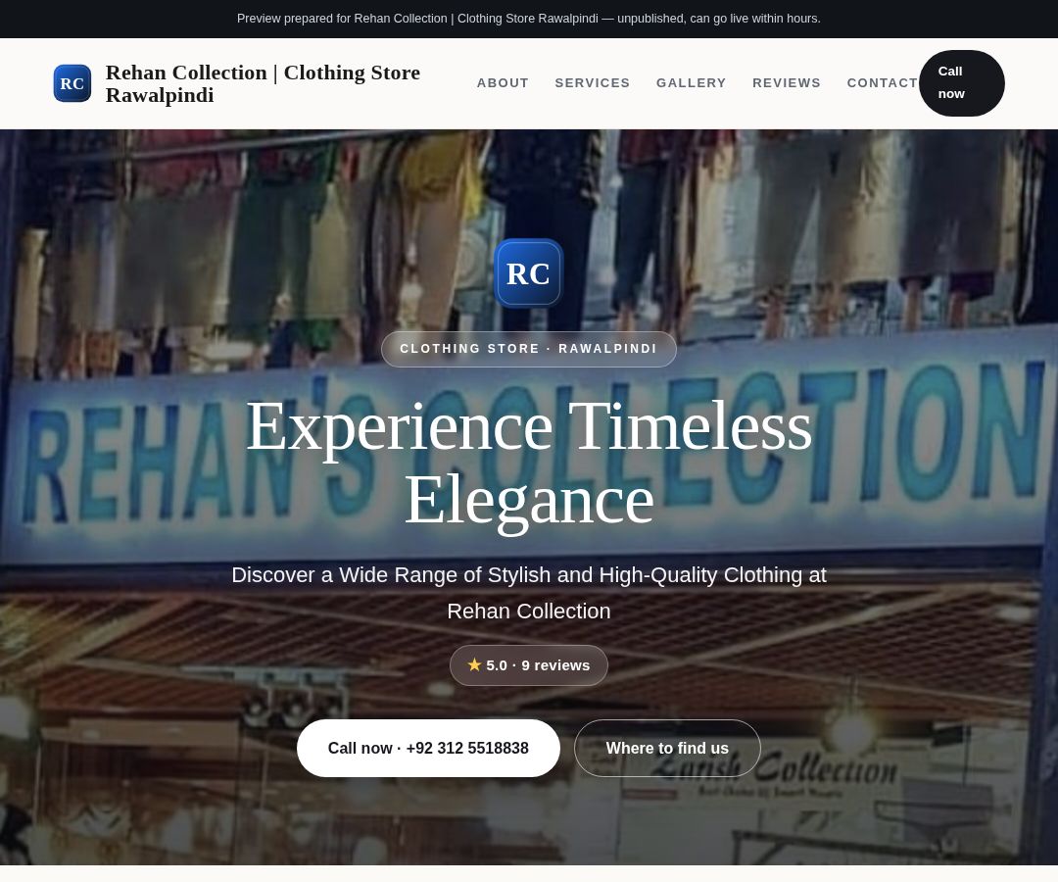Click the large RC badge in the hero
This screenshot has width=1058, height=882.
click(528, 273)
